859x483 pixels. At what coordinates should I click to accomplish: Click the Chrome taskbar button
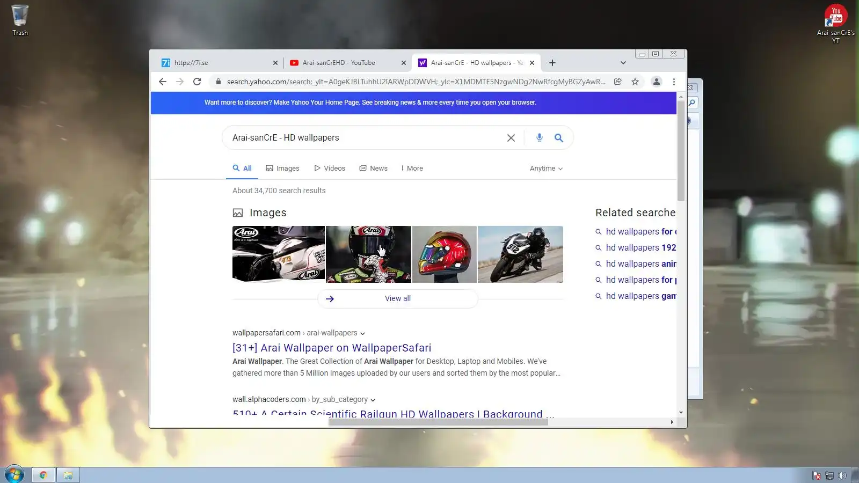43,475
